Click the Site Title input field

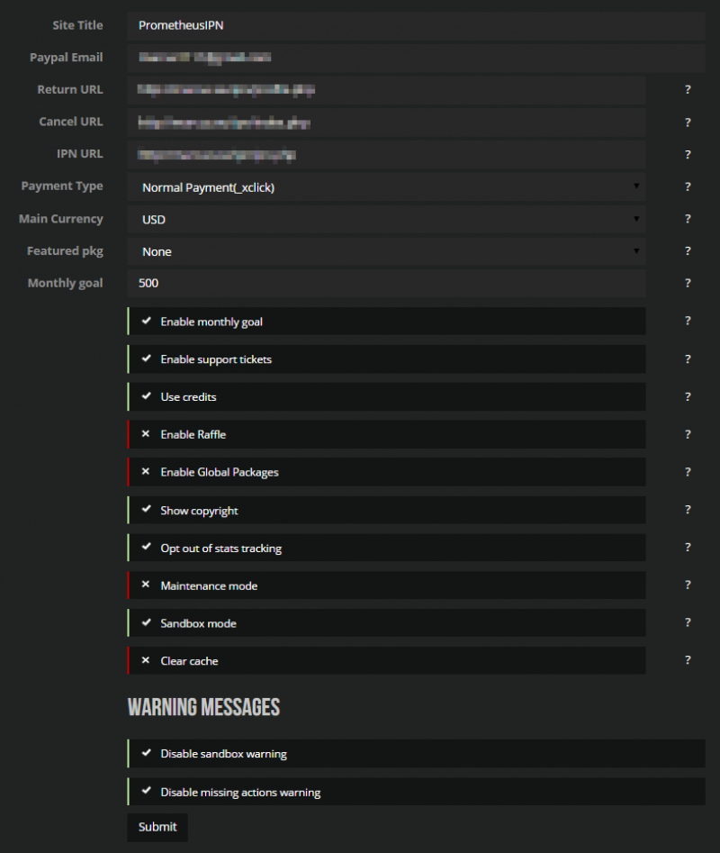[x=416, y=26]
